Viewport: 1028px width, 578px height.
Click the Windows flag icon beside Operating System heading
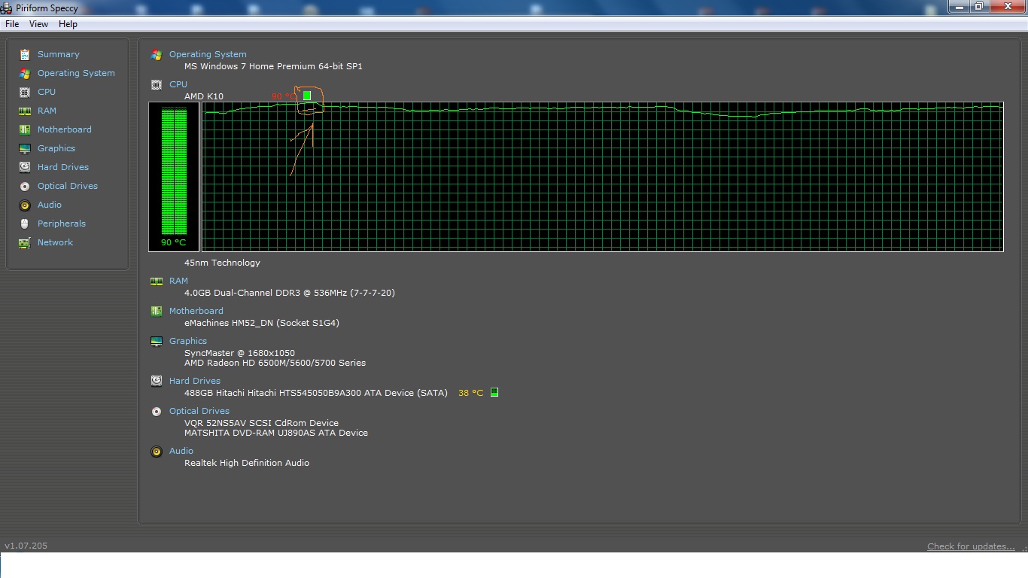pos(157,55)
